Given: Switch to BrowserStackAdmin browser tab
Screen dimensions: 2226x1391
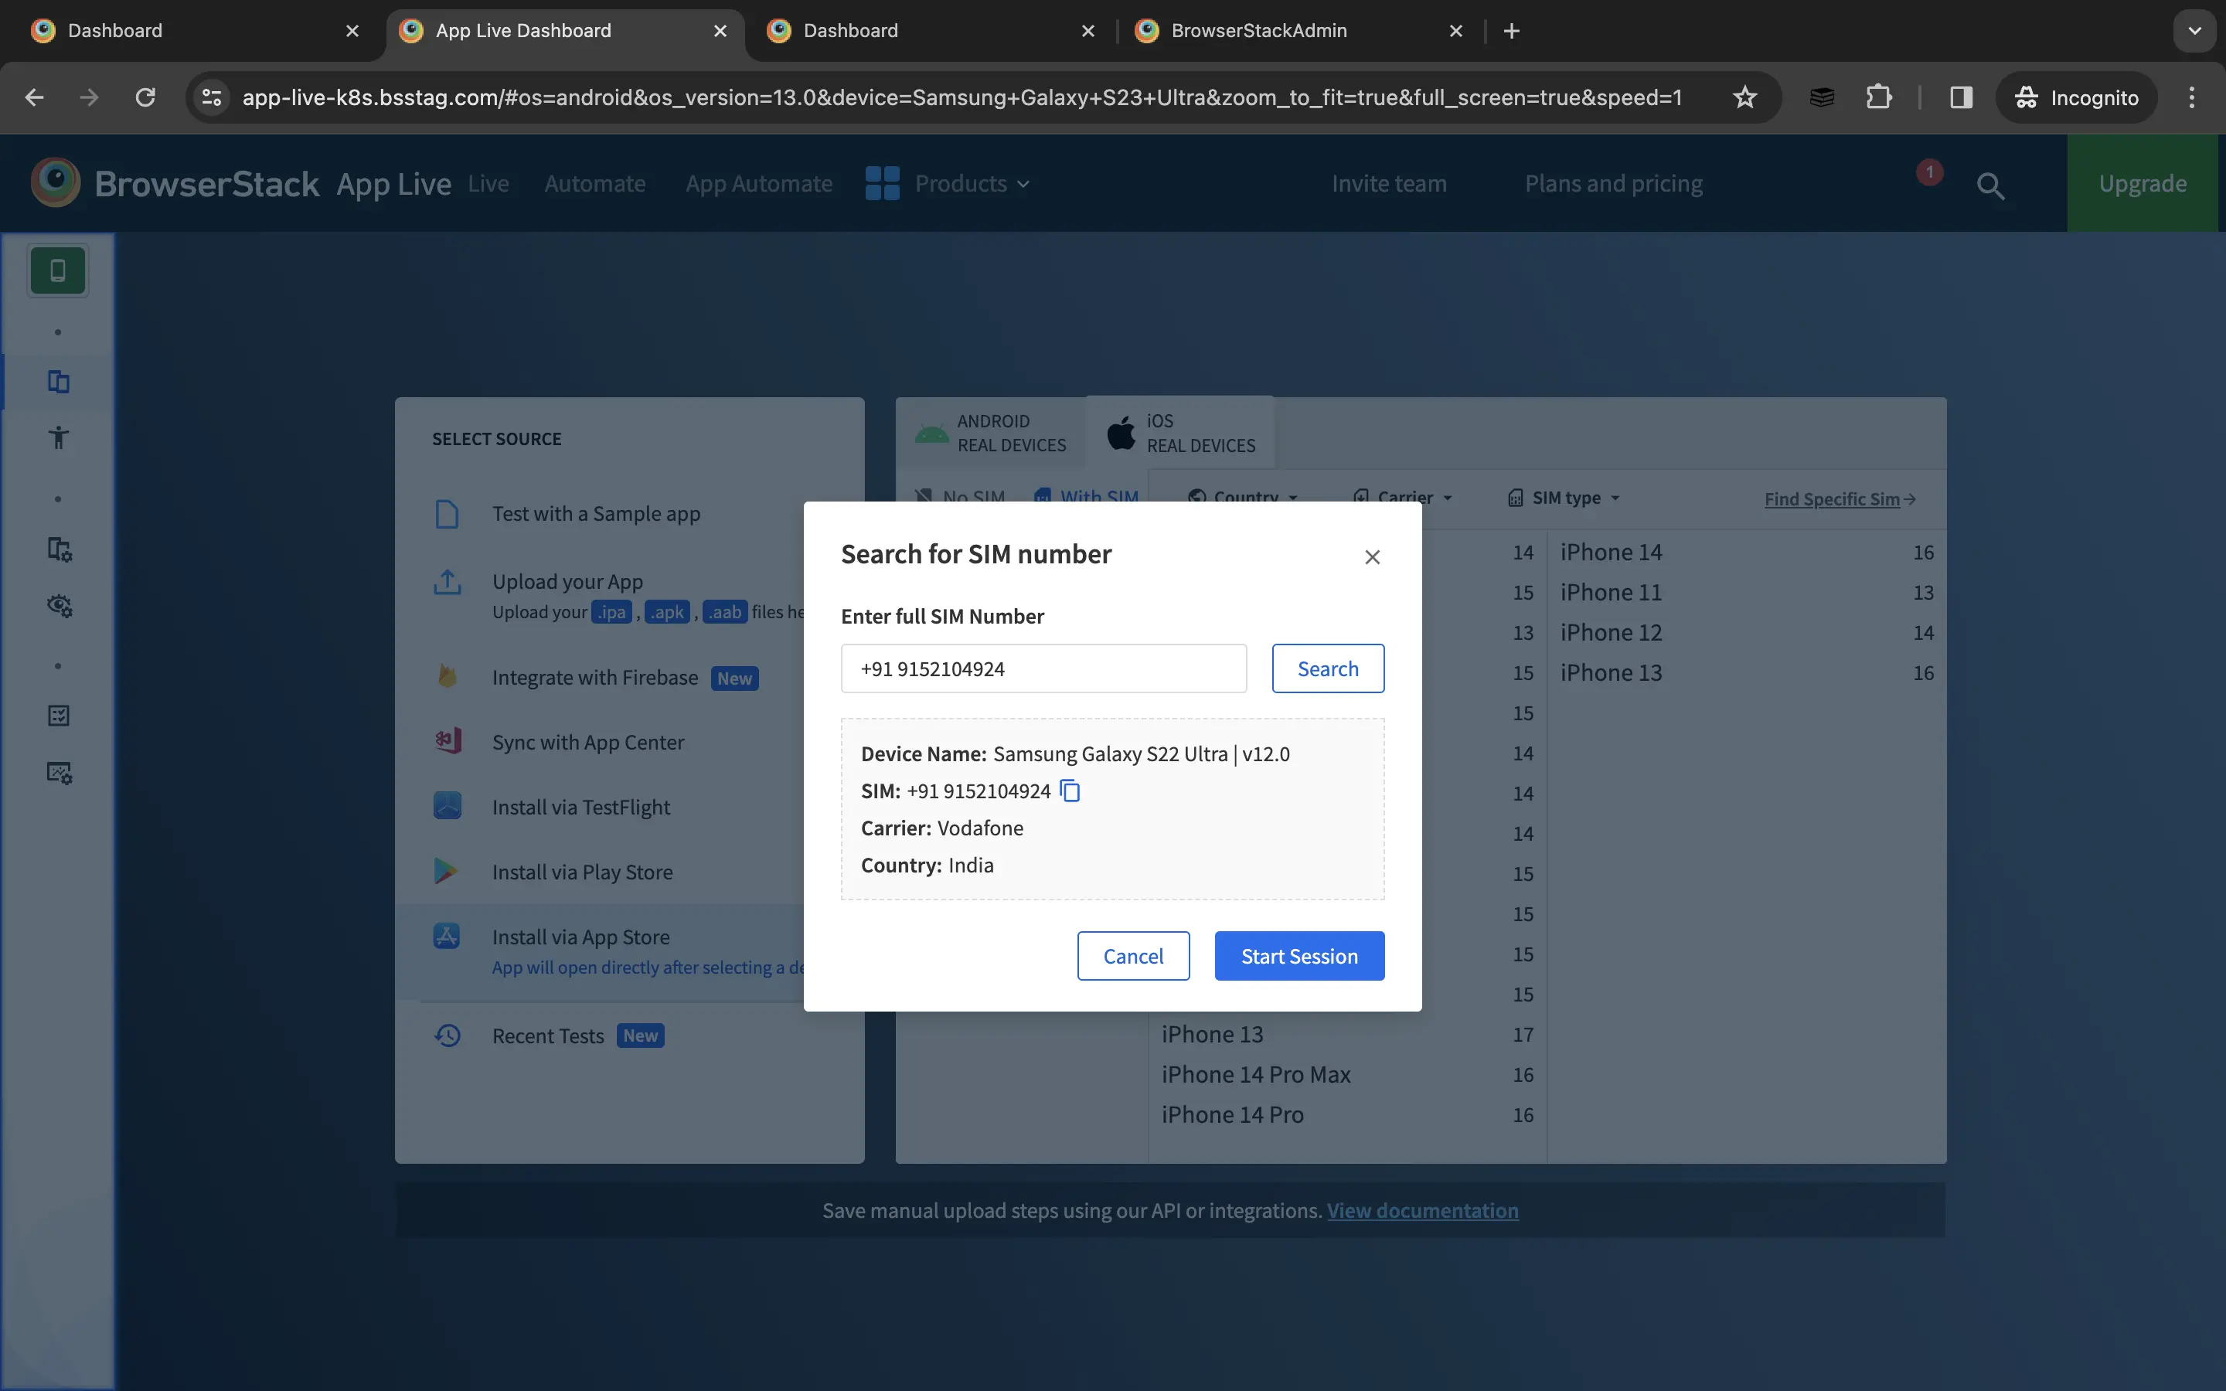Looking at the screenshot, I should point(1258,30).
